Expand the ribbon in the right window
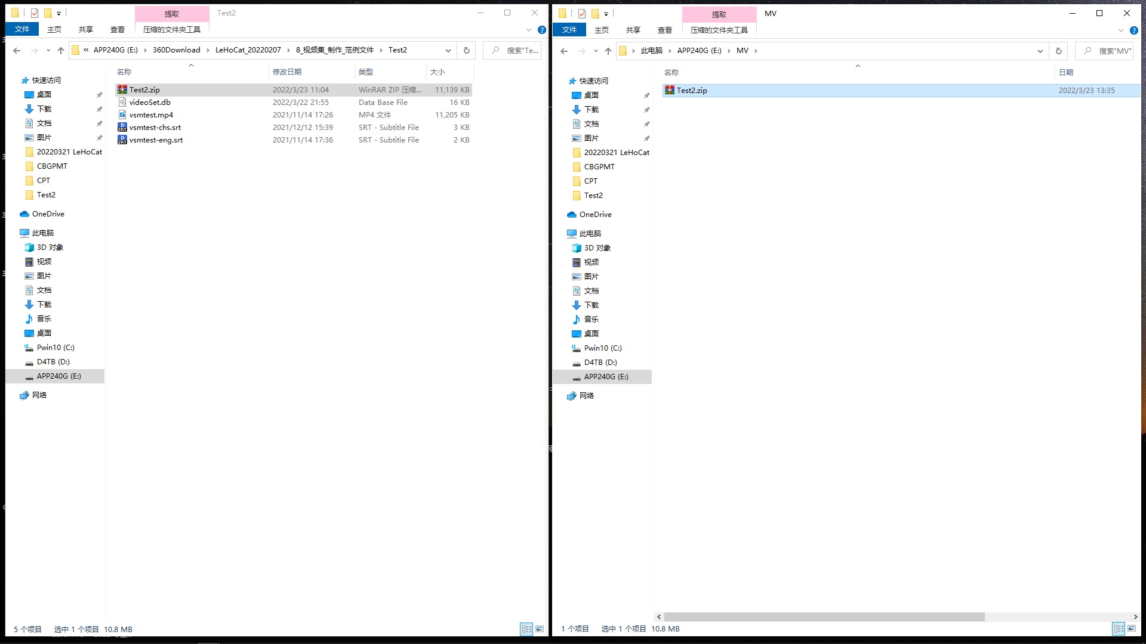The image size is (1146, 644). pyautogui.click(x=1120, y=30)
